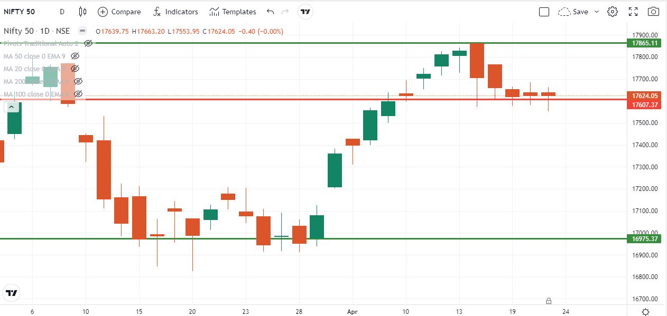Viewport: 667px width, 316px height.
Task: Click the select layout square icon
Action: [544, 12]
